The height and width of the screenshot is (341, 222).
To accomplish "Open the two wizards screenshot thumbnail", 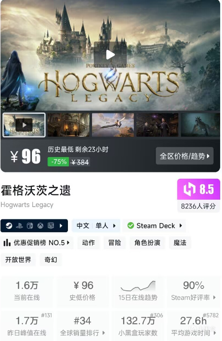I will (157, 125).
